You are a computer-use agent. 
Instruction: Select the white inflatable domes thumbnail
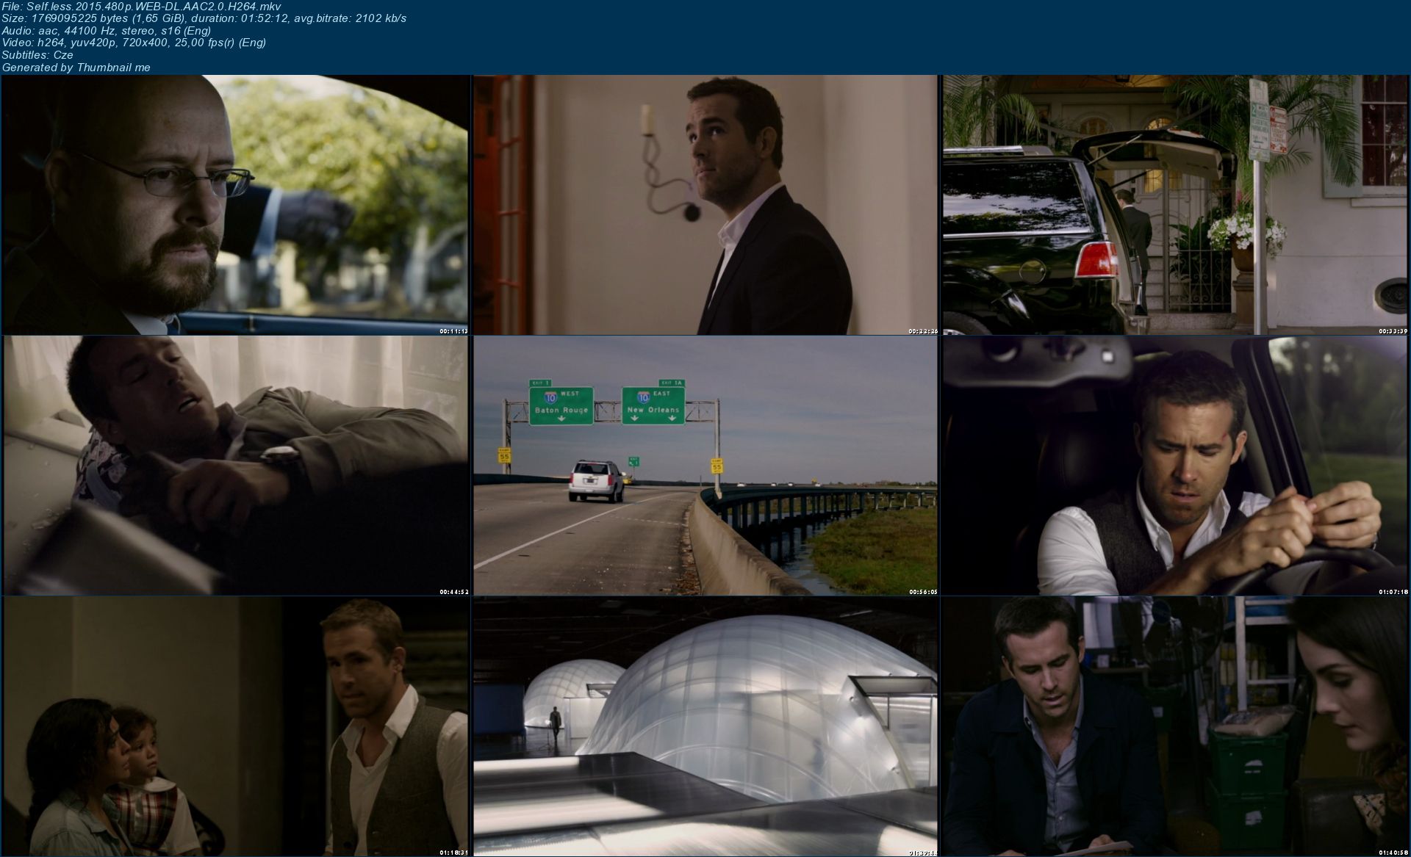click(x=705, y=726)
